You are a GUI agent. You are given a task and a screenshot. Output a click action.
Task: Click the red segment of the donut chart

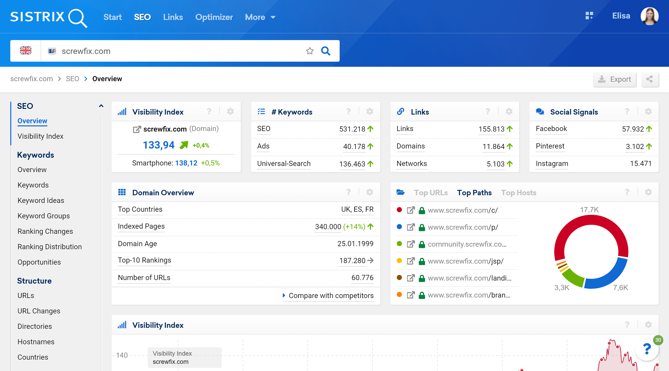tap(591, 220)
